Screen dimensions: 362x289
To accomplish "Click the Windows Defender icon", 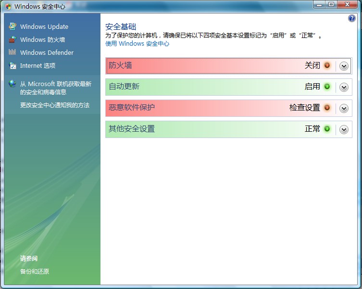I will 12,52.
